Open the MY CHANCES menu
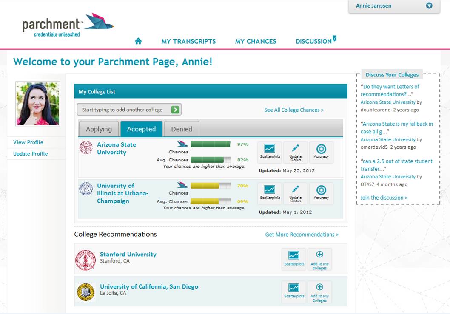 pos(256,41)
